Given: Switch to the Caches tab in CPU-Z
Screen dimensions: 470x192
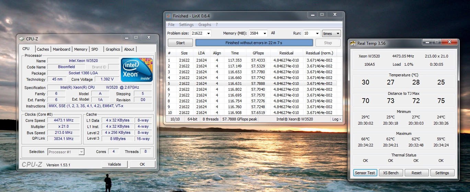Looking at the screenshot, I should [43, 49].
